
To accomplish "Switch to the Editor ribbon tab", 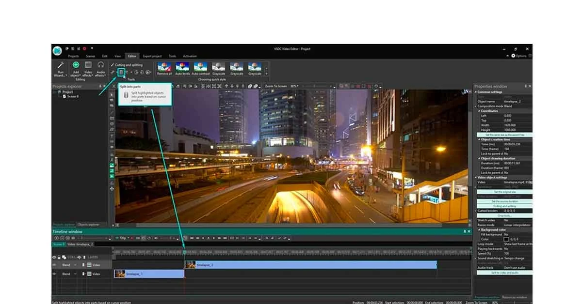I will (131, 56).
